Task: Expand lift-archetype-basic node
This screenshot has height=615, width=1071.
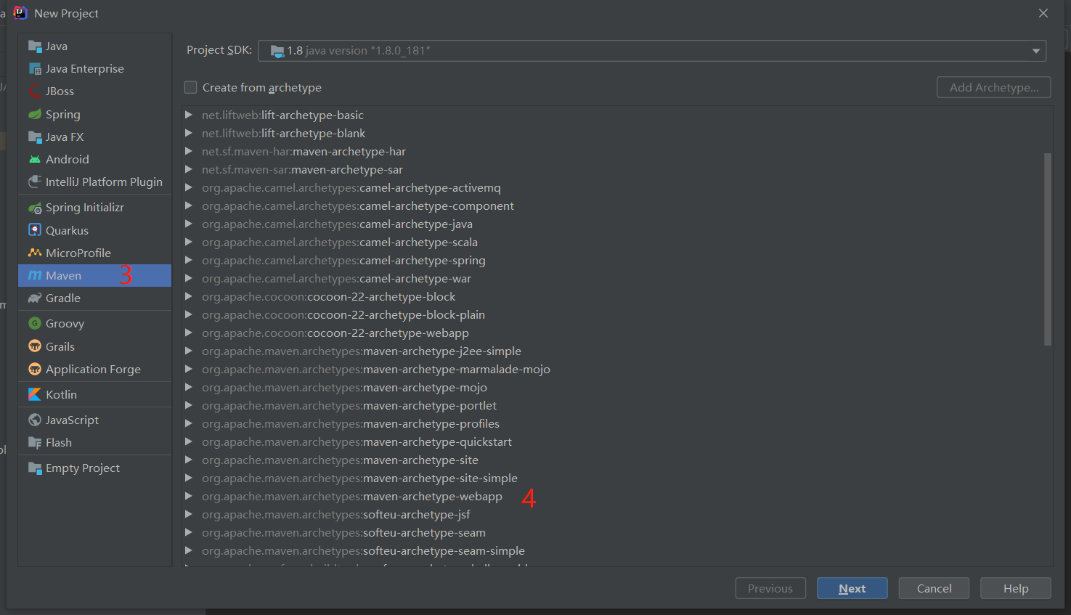Action: (189, 115)
